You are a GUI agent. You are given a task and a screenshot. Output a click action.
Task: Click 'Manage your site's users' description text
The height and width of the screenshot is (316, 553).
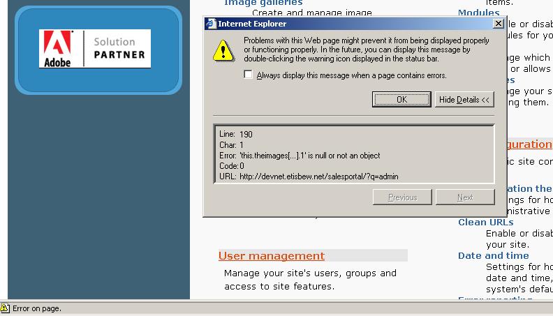[310, 280]
